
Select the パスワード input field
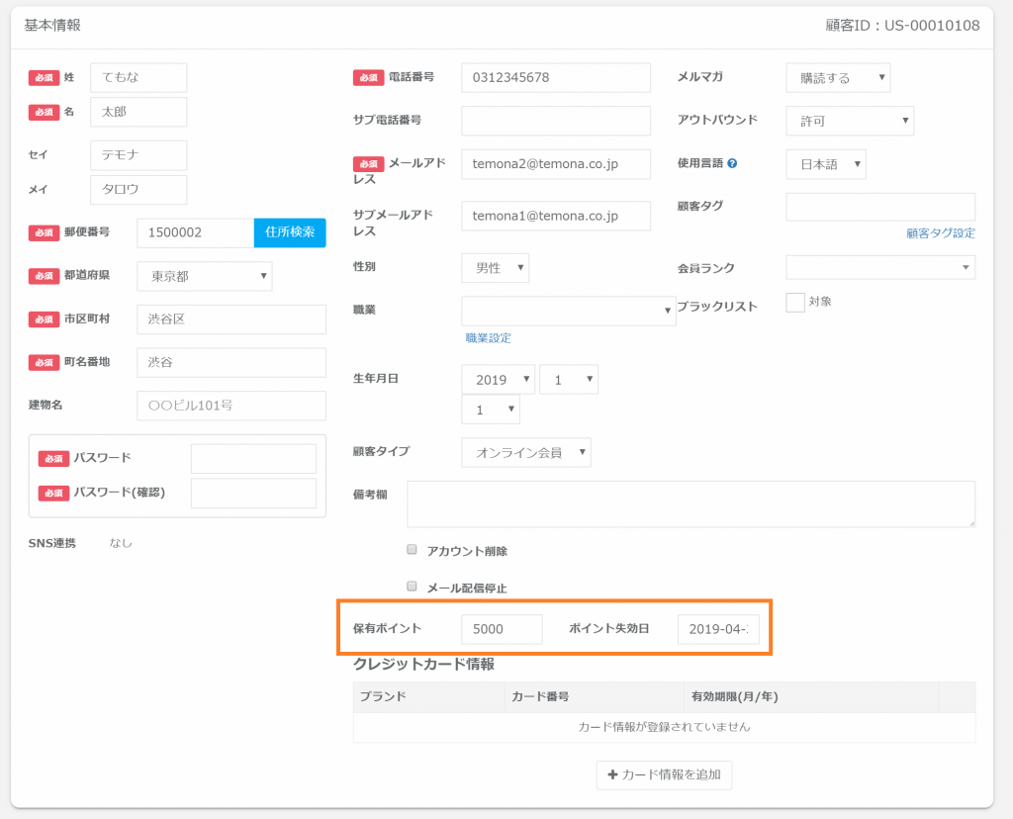(x=253, y=459)
